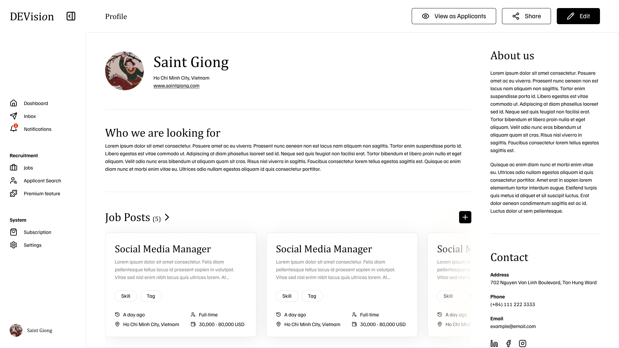
Task: Share the profile using the Share button
Action: [526, 16]
